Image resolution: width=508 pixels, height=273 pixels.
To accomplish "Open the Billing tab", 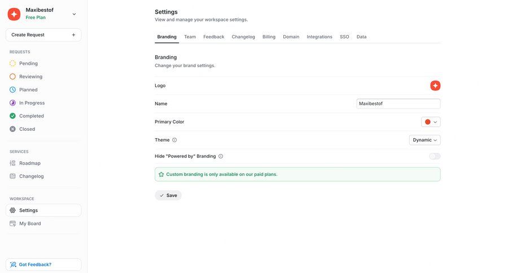I will 269,37.
